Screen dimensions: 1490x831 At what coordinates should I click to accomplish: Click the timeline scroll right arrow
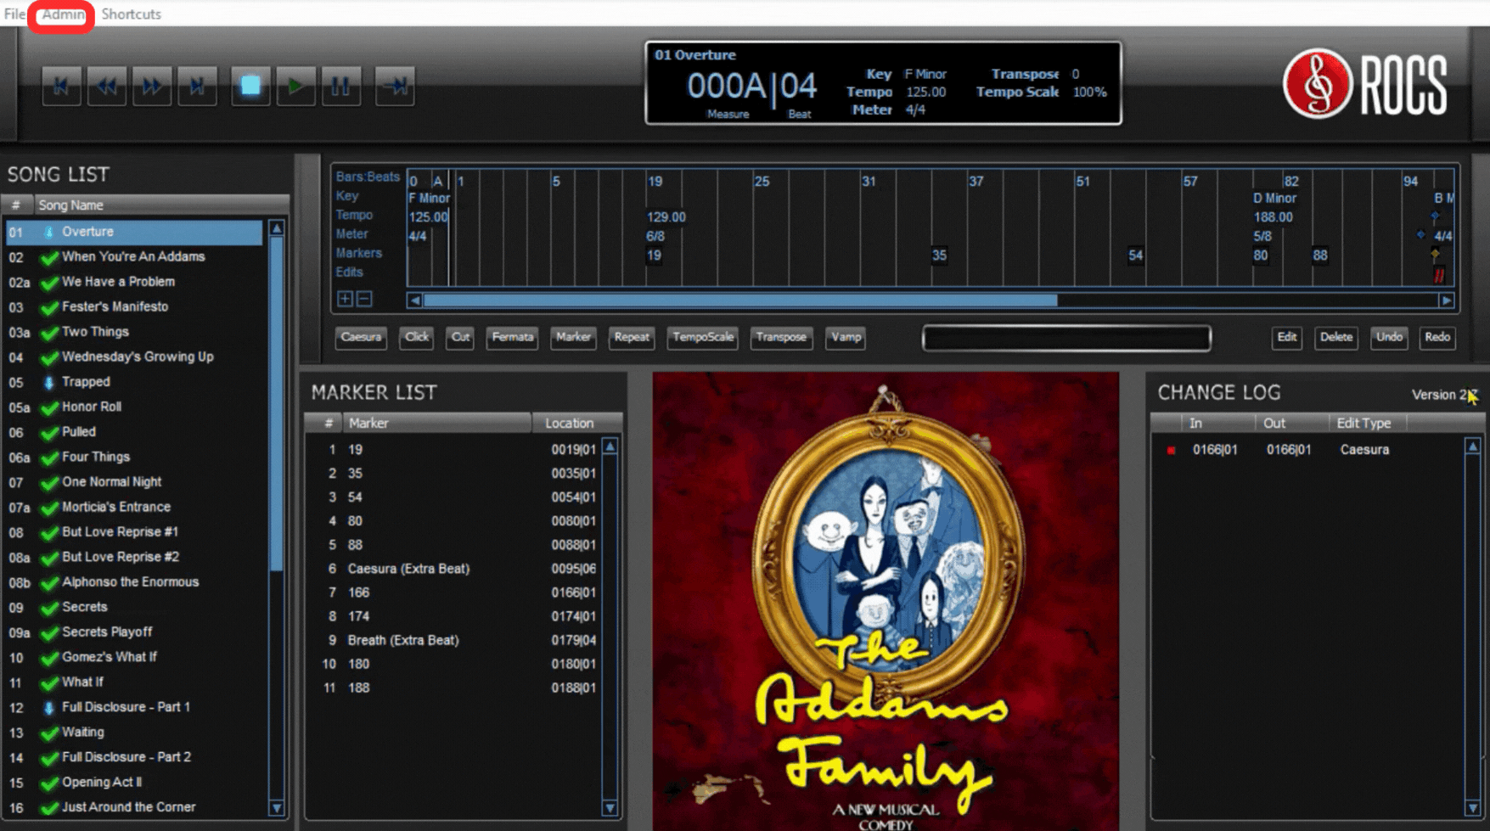point(1446,300)
